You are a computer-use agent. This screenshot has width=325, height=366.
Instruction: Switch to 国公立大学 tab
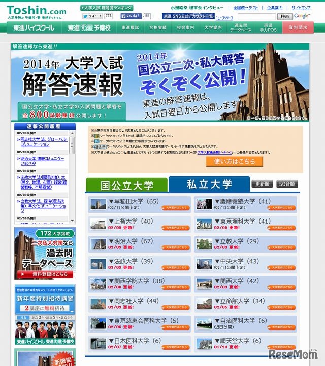127,185
